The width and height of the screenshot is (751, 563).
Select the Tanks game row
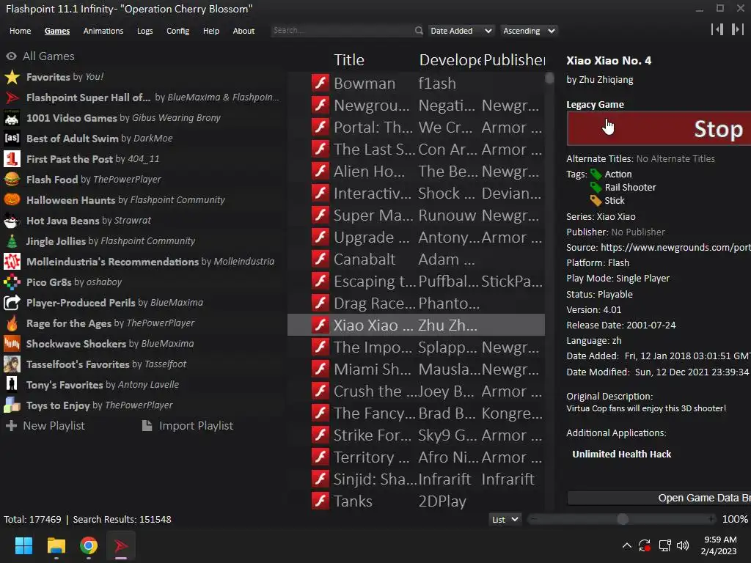coord(416,501)
